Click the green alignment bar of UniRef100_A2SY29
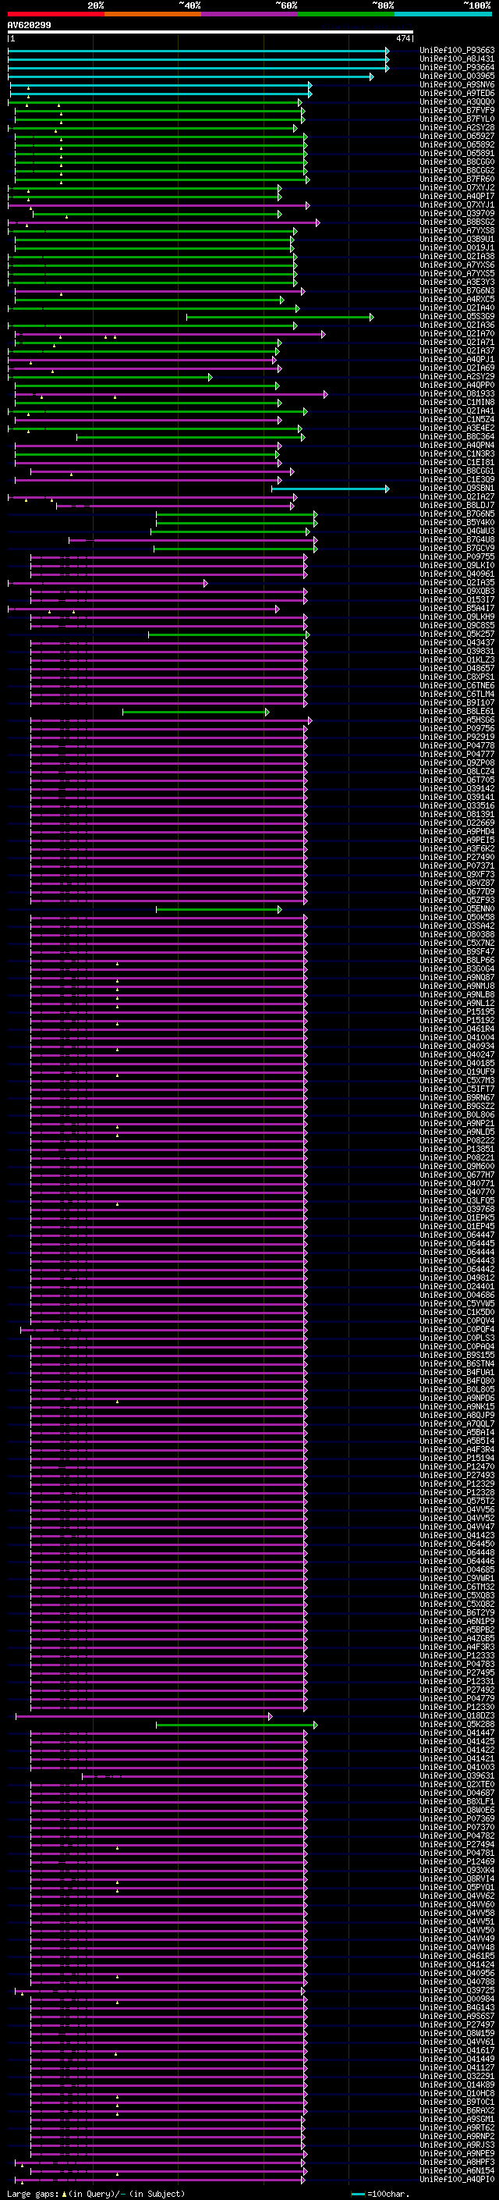The height and width of the screenshot is (2200, 499). coord(110,377)
